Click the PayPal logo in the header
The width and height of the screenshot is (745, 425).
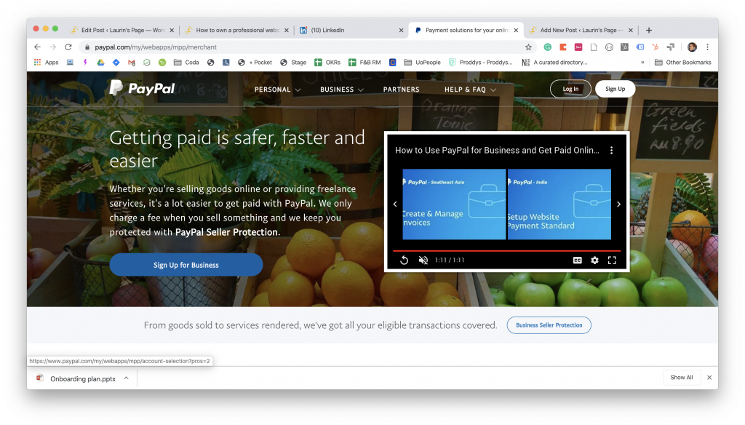pos(142,89)
